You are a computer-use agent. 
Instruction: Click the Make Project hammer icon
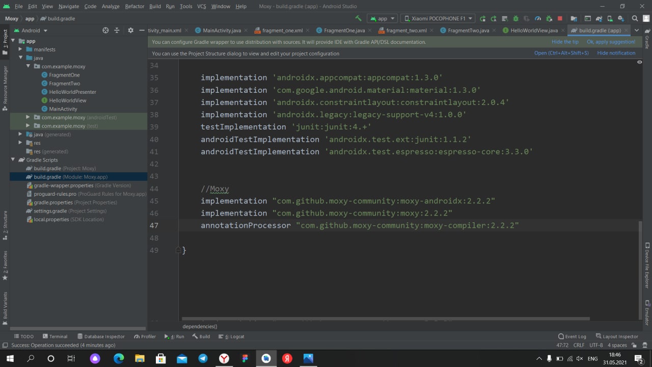click(x=358, y=18)
